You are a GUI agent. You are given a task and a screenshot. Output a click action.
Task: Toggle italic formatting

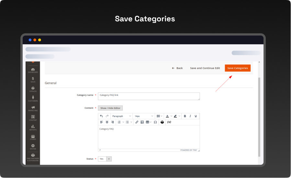coord(190,116)
